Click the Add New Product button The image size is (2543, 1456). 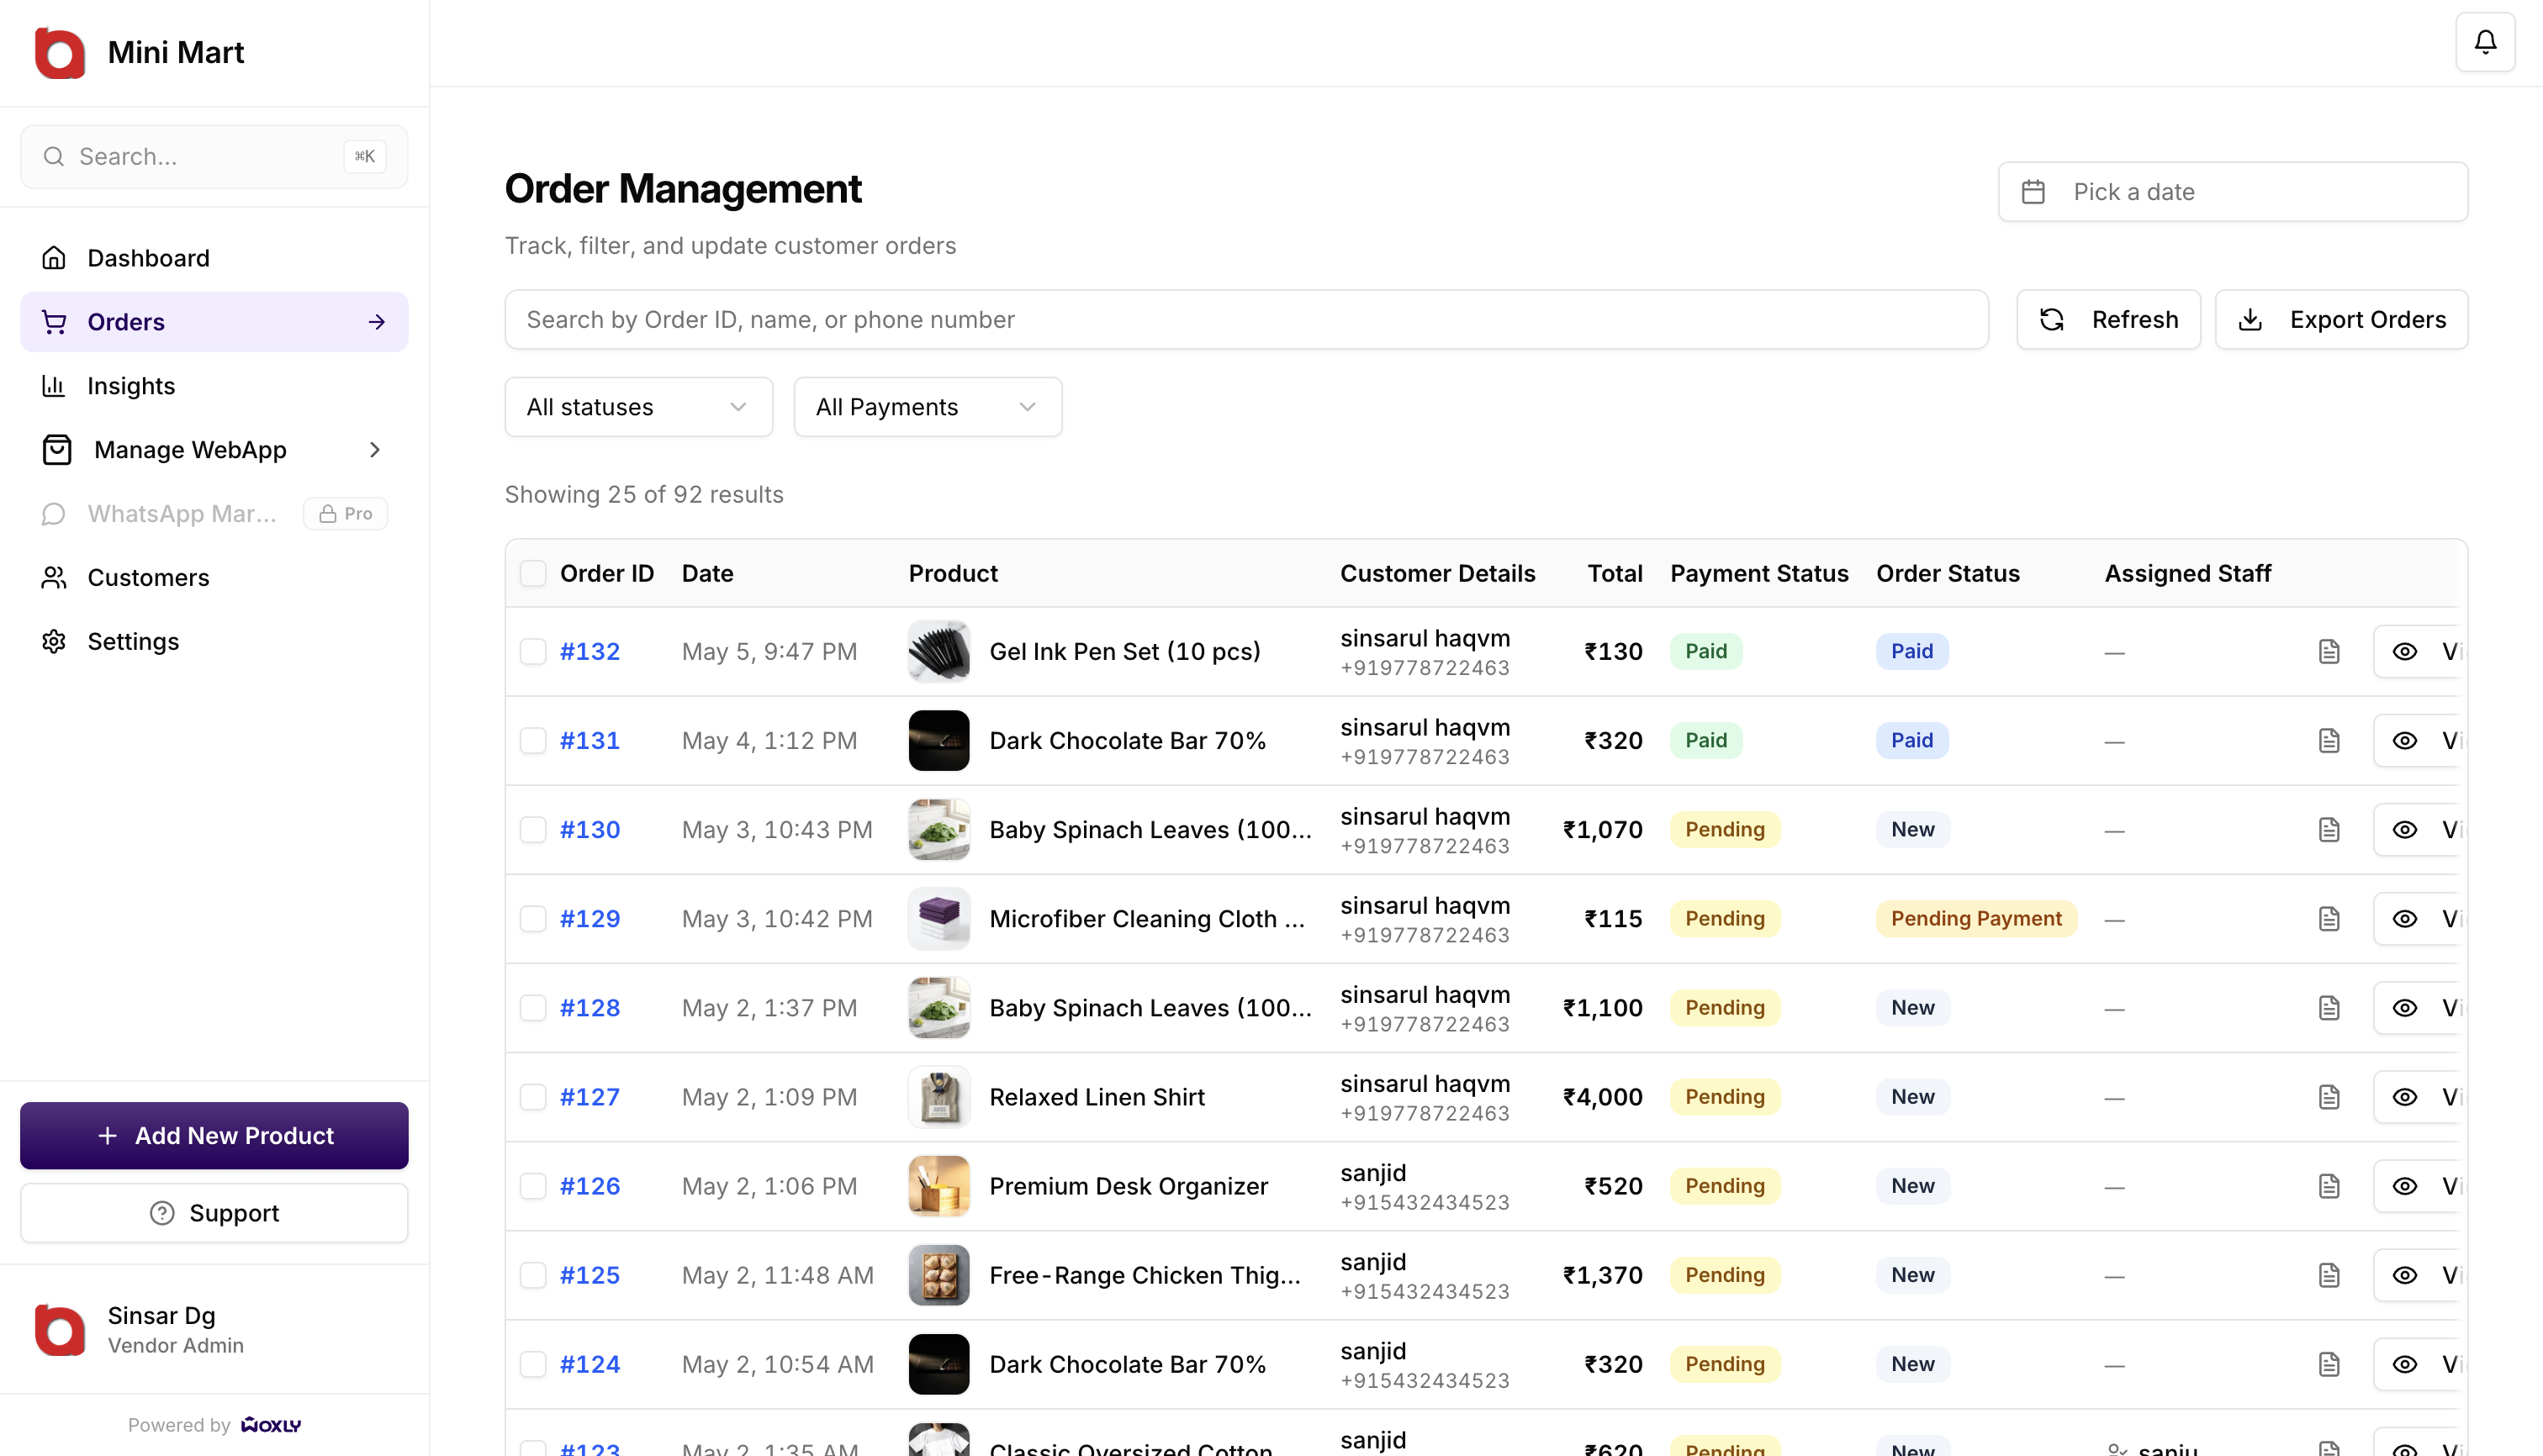pos(214,1136)
